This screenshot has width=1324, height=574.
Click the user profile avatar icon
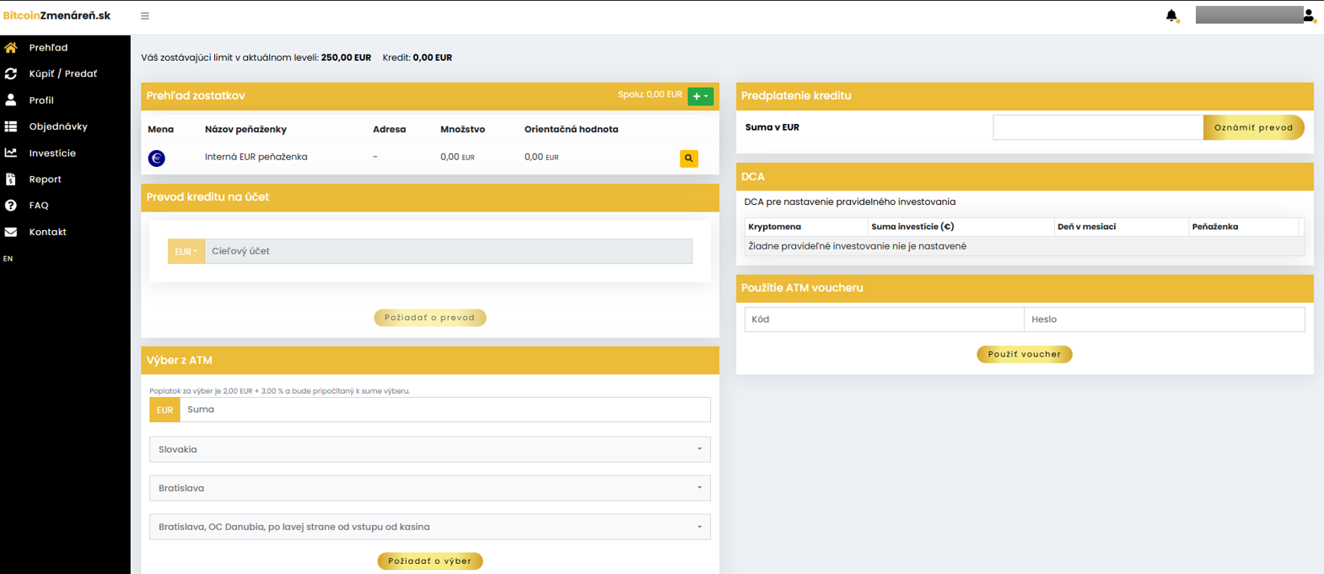point(1309,15)
